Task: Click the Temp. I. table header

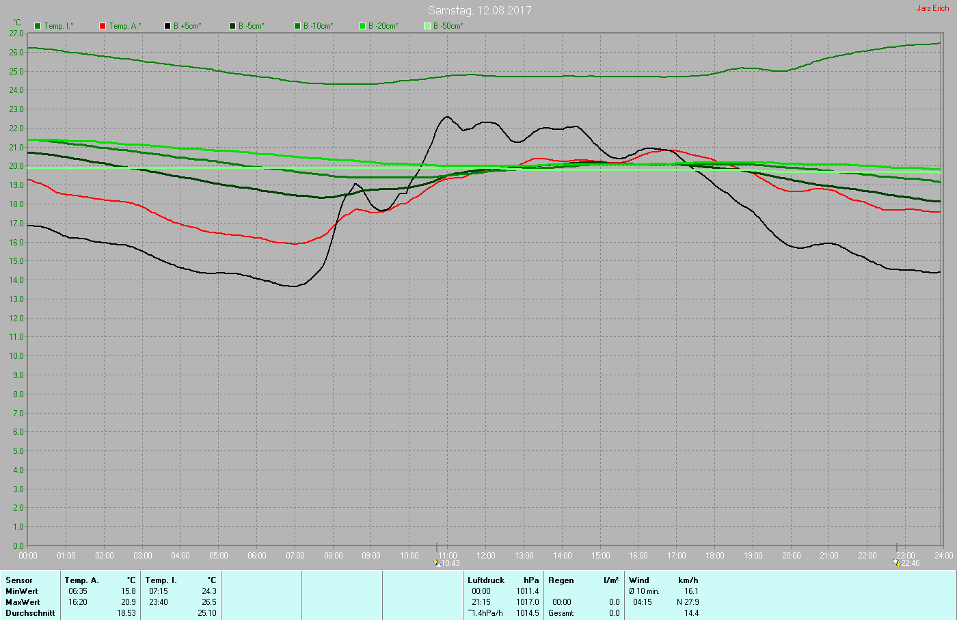Action: [x=161, y=580]
